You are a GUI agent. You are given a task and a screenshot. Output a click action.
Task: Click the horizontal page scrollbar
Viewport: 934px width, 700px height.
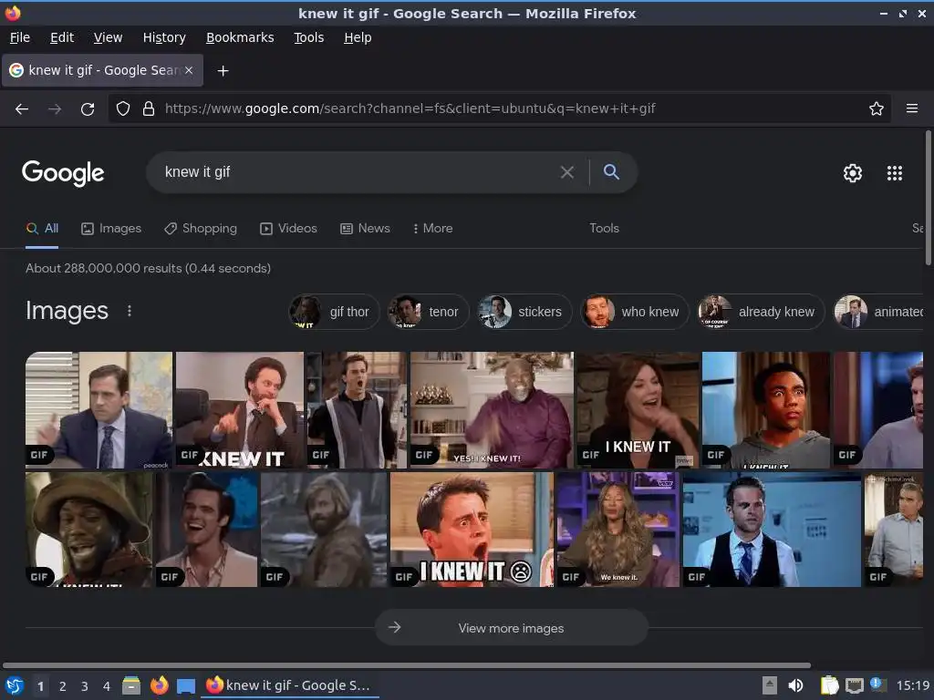407,665
